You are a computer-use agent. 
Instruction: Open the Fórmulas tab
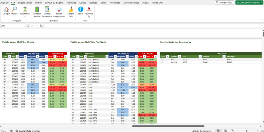[x=71, y=3]
